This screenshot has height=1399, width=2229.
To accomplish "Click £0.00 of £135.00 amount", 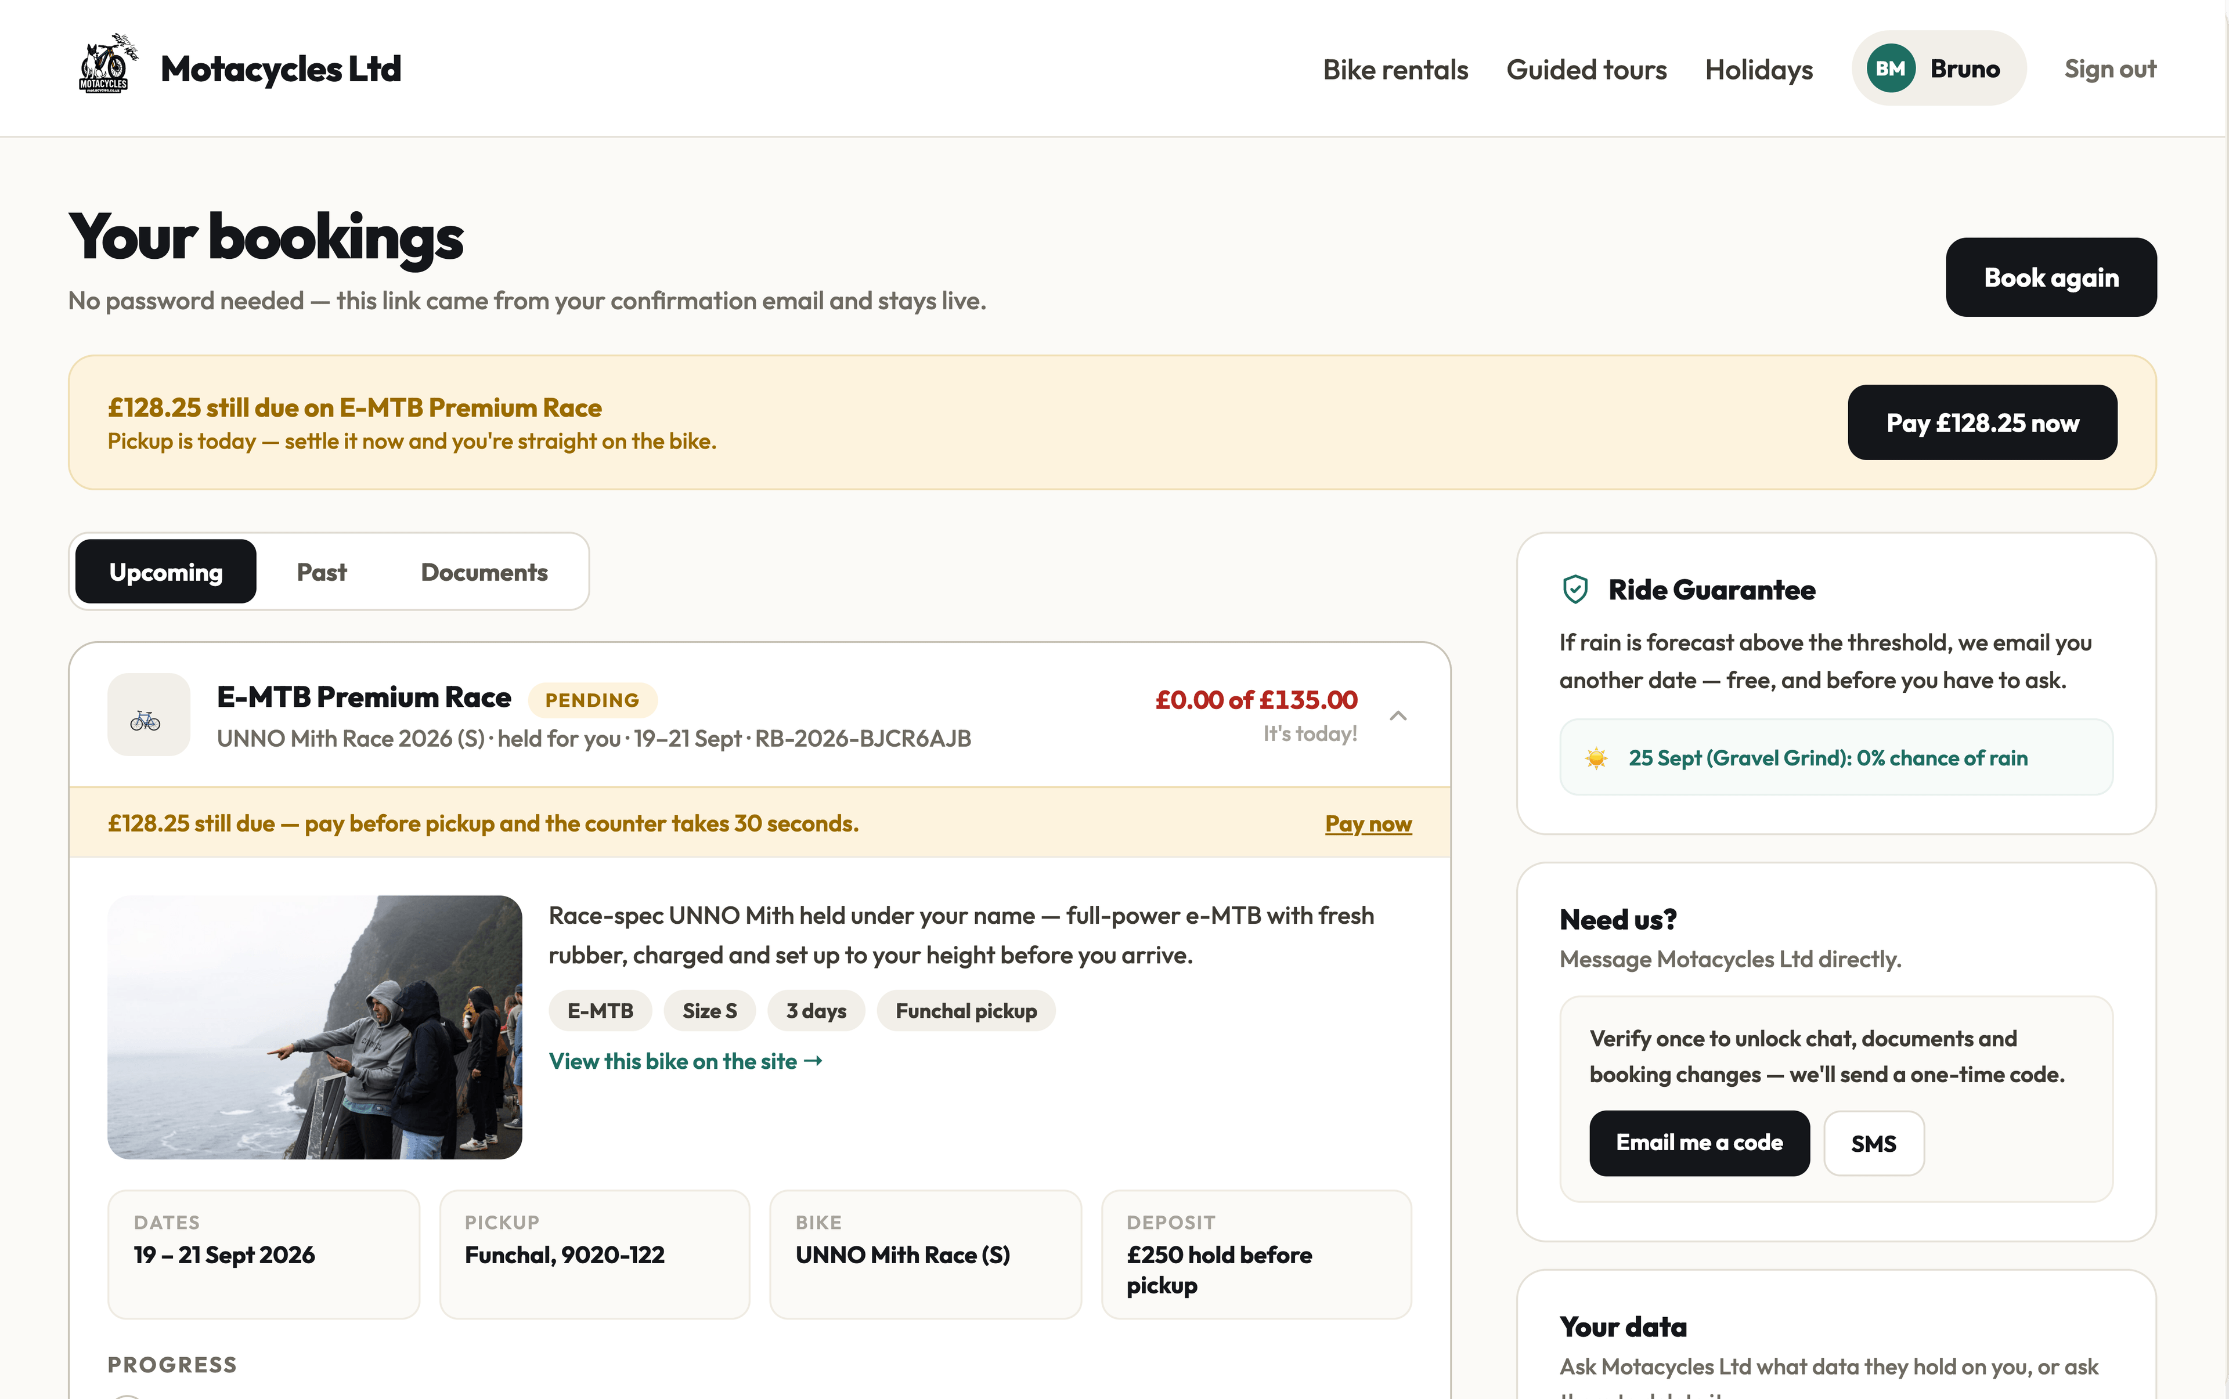I will pos(1256,700).
